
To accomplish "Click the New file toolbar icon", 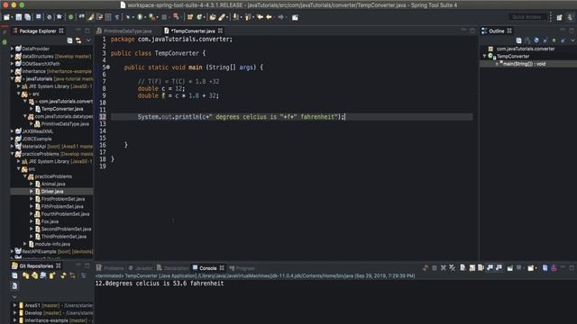I will (6, 17).
